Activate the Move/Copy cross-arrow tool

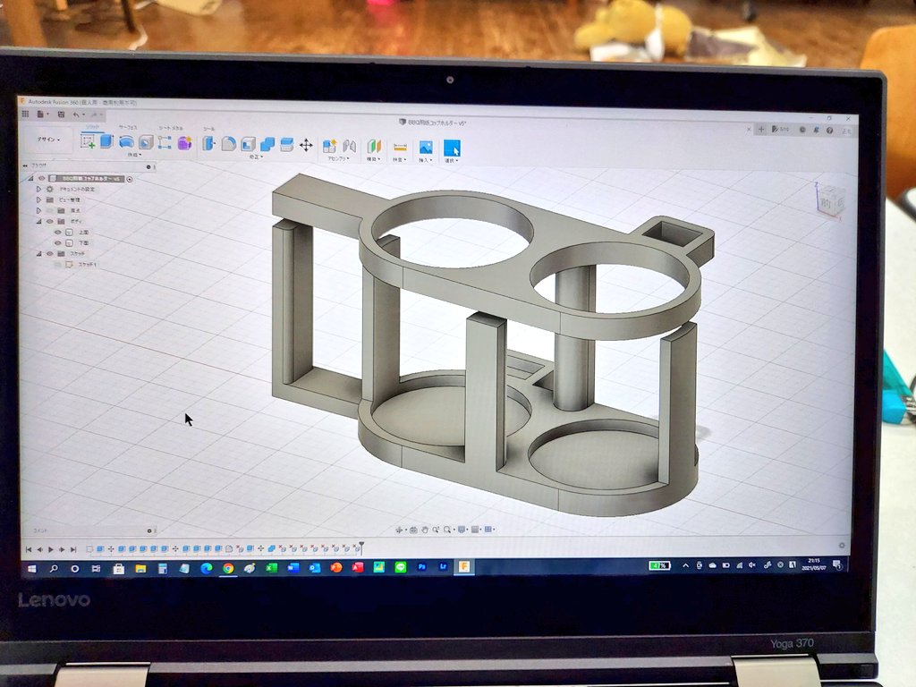306,144
